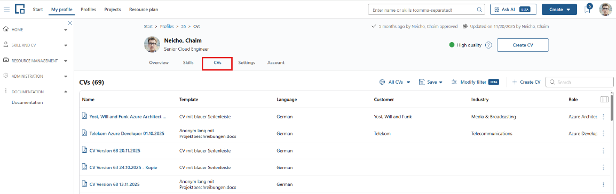Open row menu for CV Version 68 20.11.2025
The height and width of the screenshot is (194, 616).
603,150
